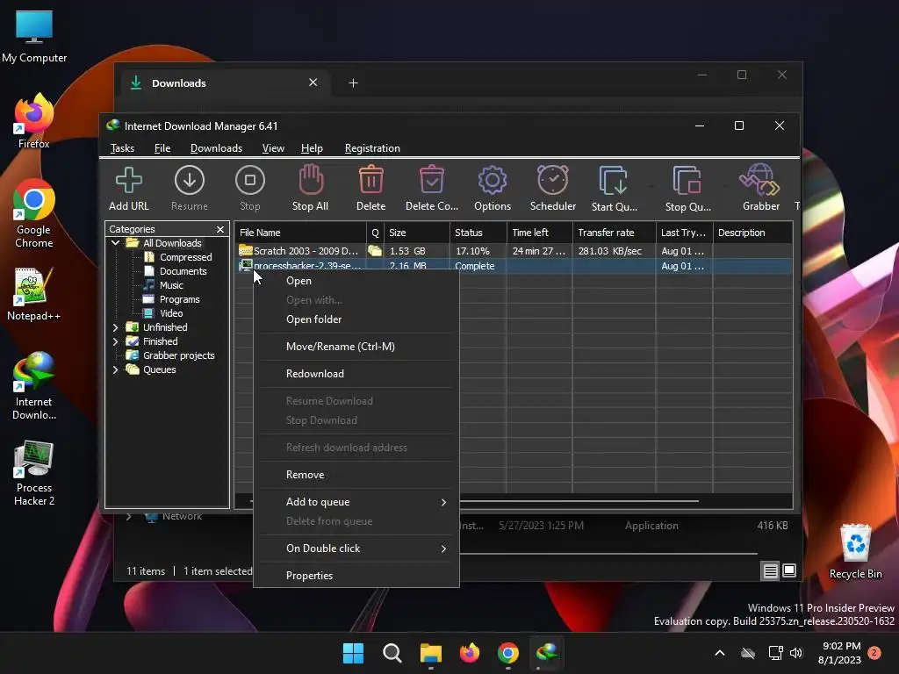Select the Documents category
Viewport: 899px width, 674px height.
183,271
